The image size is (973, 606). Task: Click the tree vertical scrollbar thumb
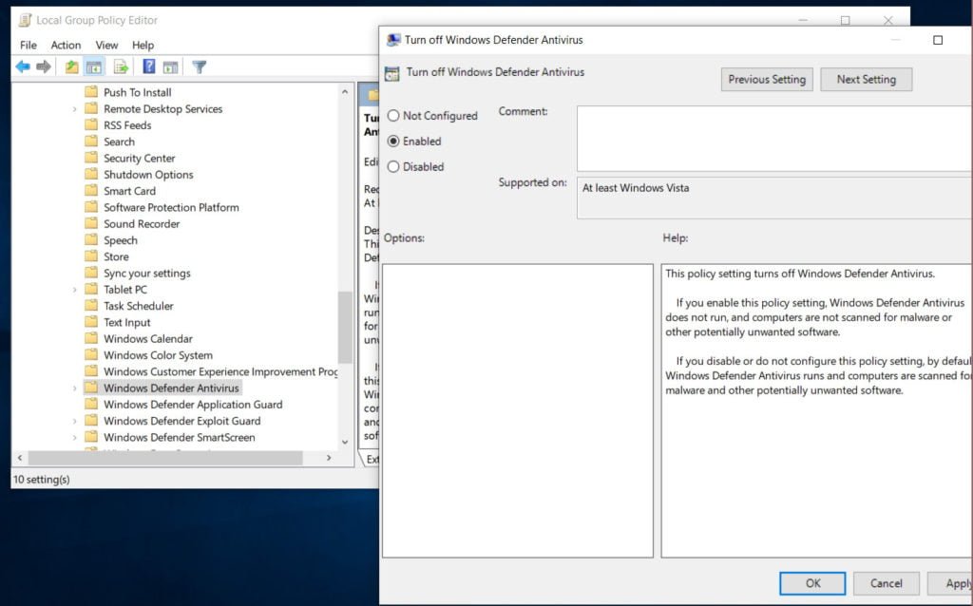(x=345, y=327)
